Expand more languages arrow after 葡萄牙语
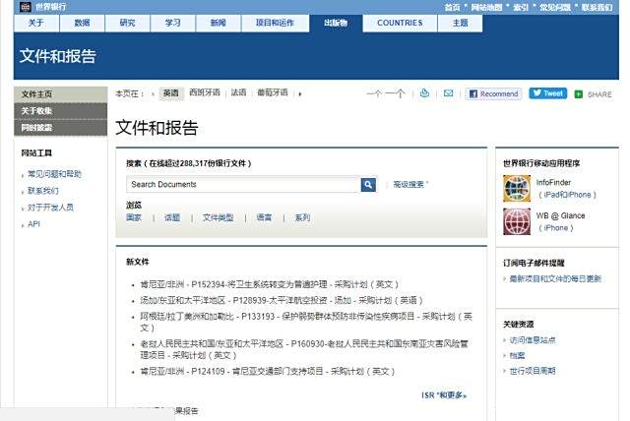Viewport: 630px width, 421px height. [299, 94]
